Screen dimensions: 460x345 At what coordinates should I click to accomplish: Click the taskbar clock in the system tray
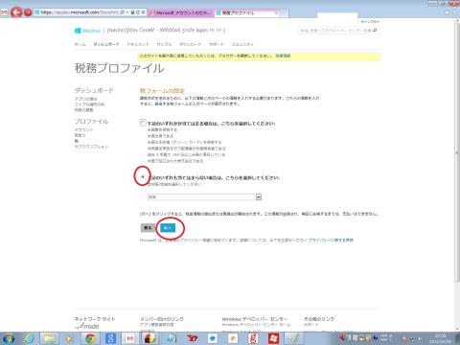coord(441,338)
